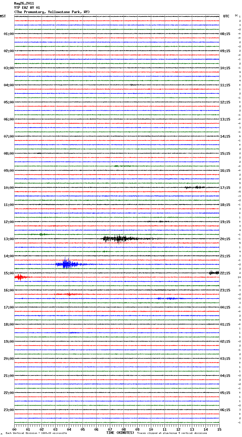This screenshot has width=242, height=437.
Task: Click the DC offset value 14
Action: click(239, 277)
